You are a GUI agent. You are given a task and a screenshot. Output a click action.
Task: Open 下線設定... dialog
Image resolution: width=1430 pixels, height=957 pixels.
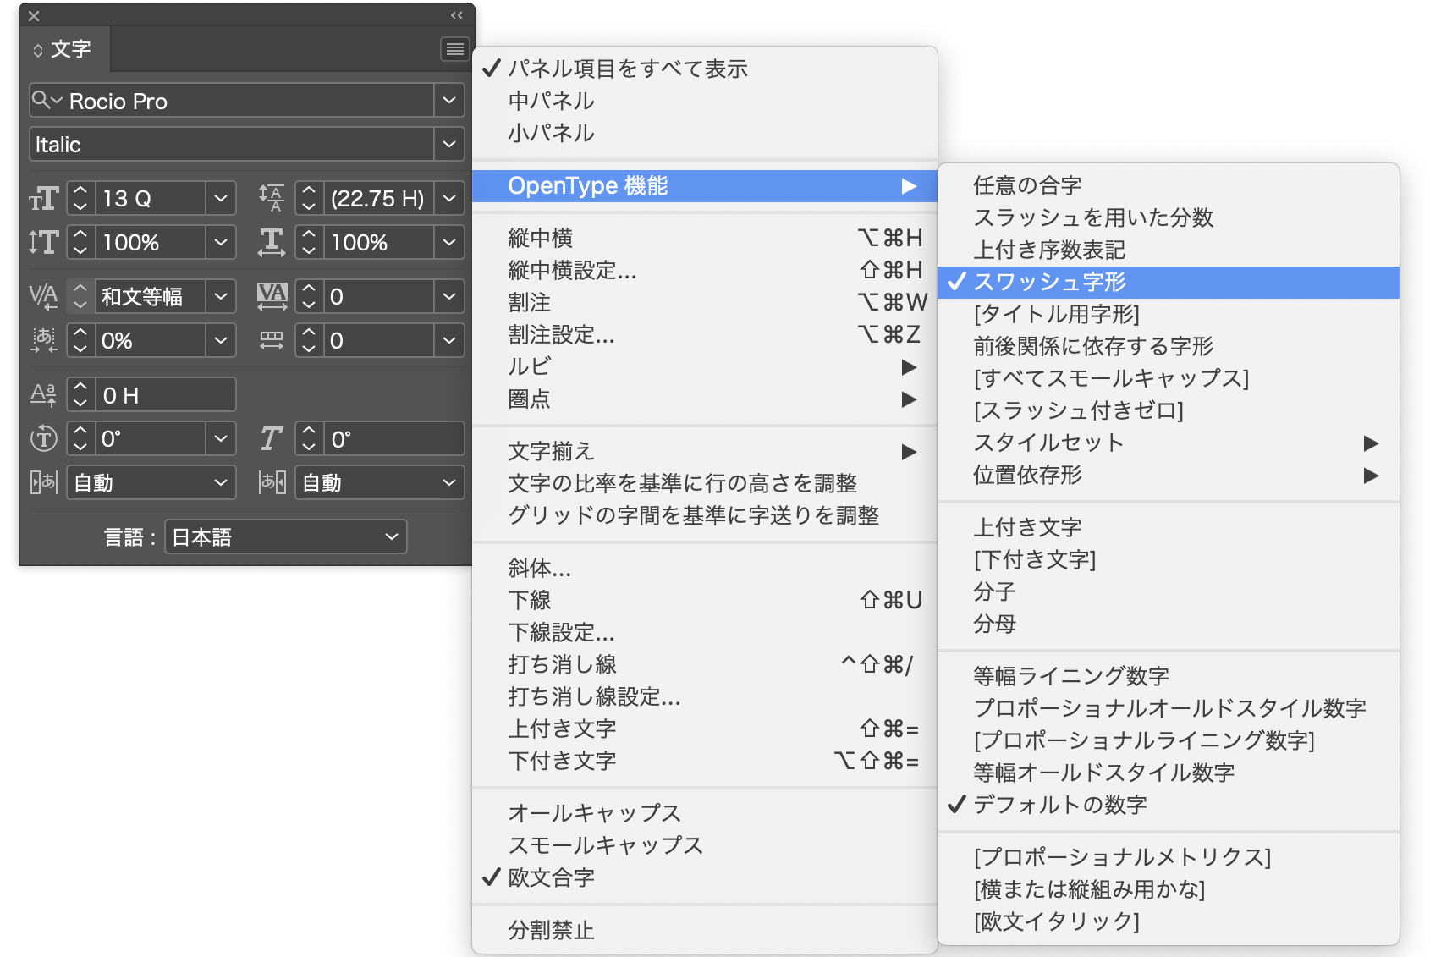(x=561, y=632)
